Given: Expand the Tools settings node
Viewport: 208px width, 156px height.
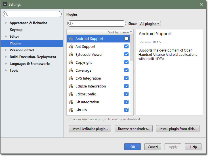Looking at the screenshot, I should coord(6,70).
